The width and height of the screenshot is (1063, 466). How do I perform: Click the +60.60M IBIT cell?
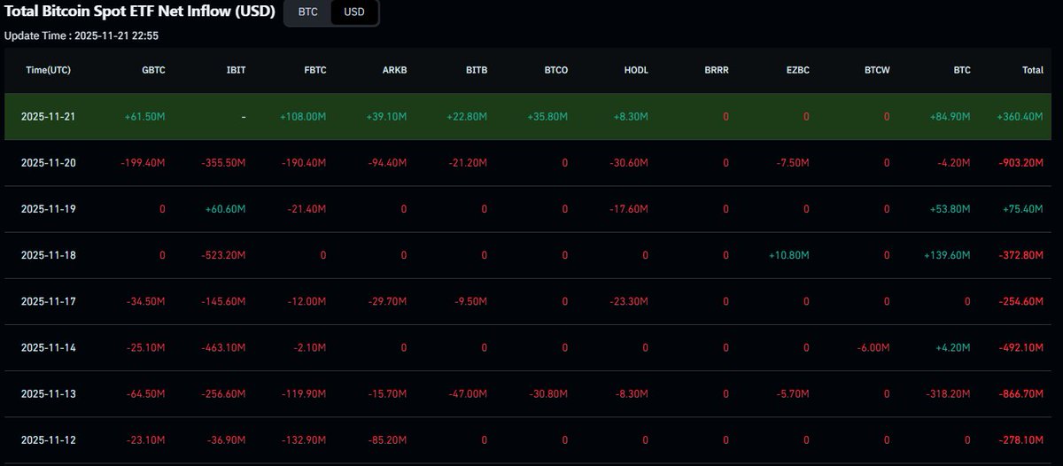(225, 209)
